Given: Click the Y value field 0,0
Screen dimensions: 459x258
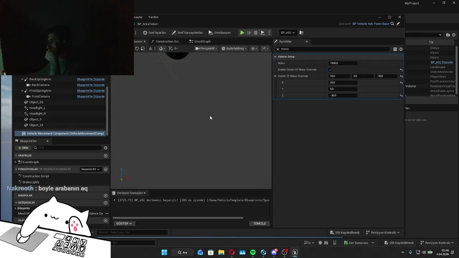Looking at the screenshot, I should 343,89.
